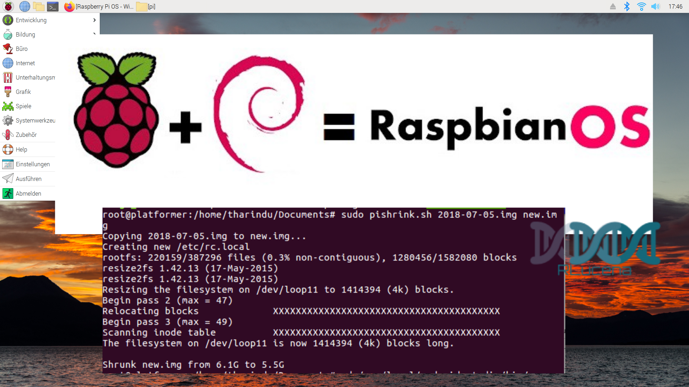689x387 pixels.
Task: Open the volume speaker tray icon
Action: tap(656, 6)
